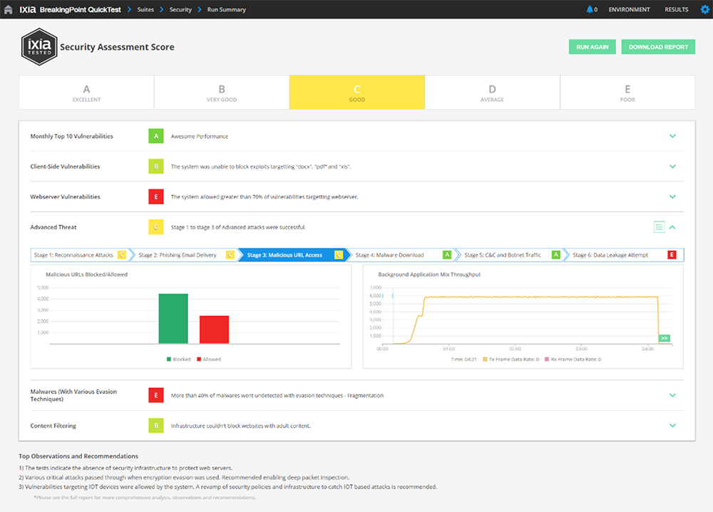Select the E Poor score card

click(x=627, y=93)
